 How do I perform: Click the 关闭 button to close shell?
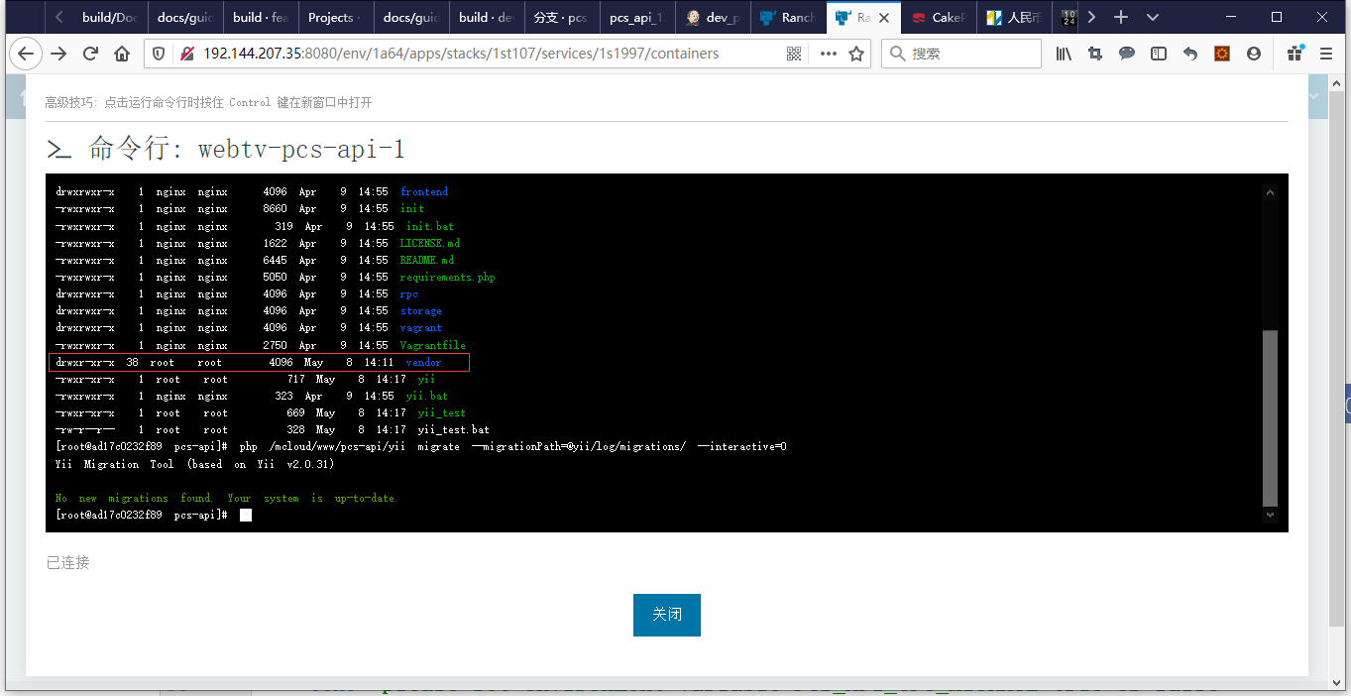[x=666, y=615]
